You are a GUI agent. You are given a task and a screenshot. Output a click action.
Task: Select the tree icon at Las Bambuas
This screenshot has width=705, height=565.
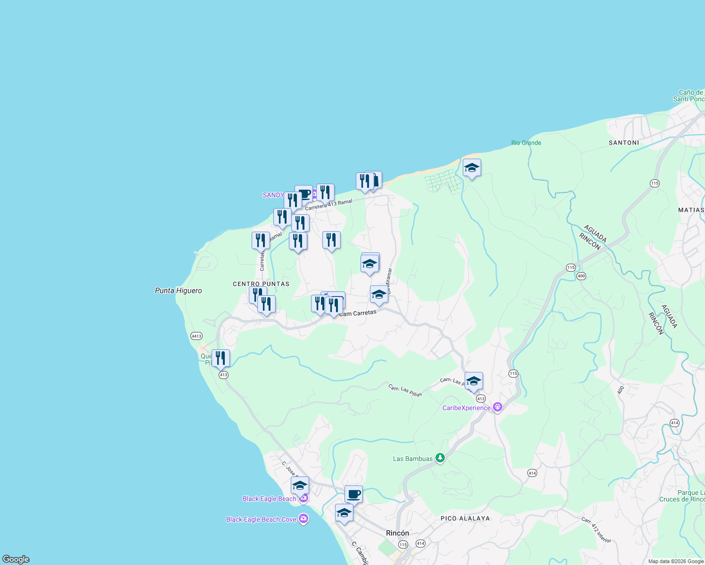click(439, 457)
